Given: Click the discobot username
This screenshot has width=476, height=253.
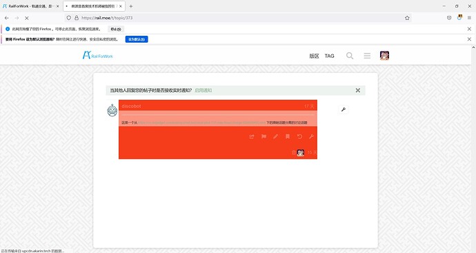Looking at the screenshot, I should 131,107.
